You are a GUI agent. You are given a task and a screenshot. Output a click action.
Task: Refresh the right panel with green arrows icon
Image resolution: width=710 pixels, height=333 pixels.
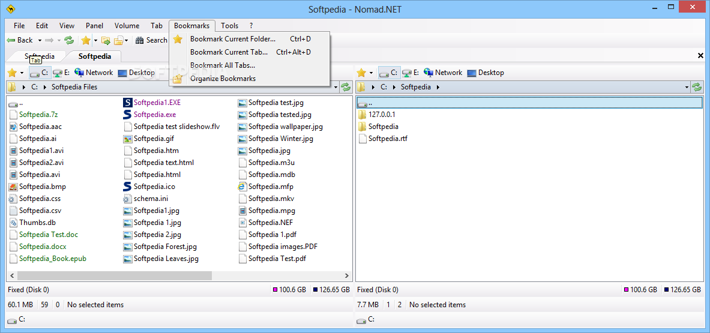[x=696, y=87]
